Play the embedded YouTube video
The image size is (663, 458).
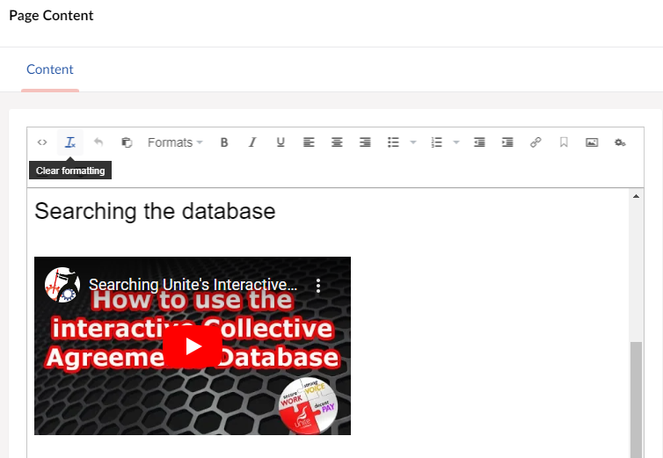(x=193, y=346)
